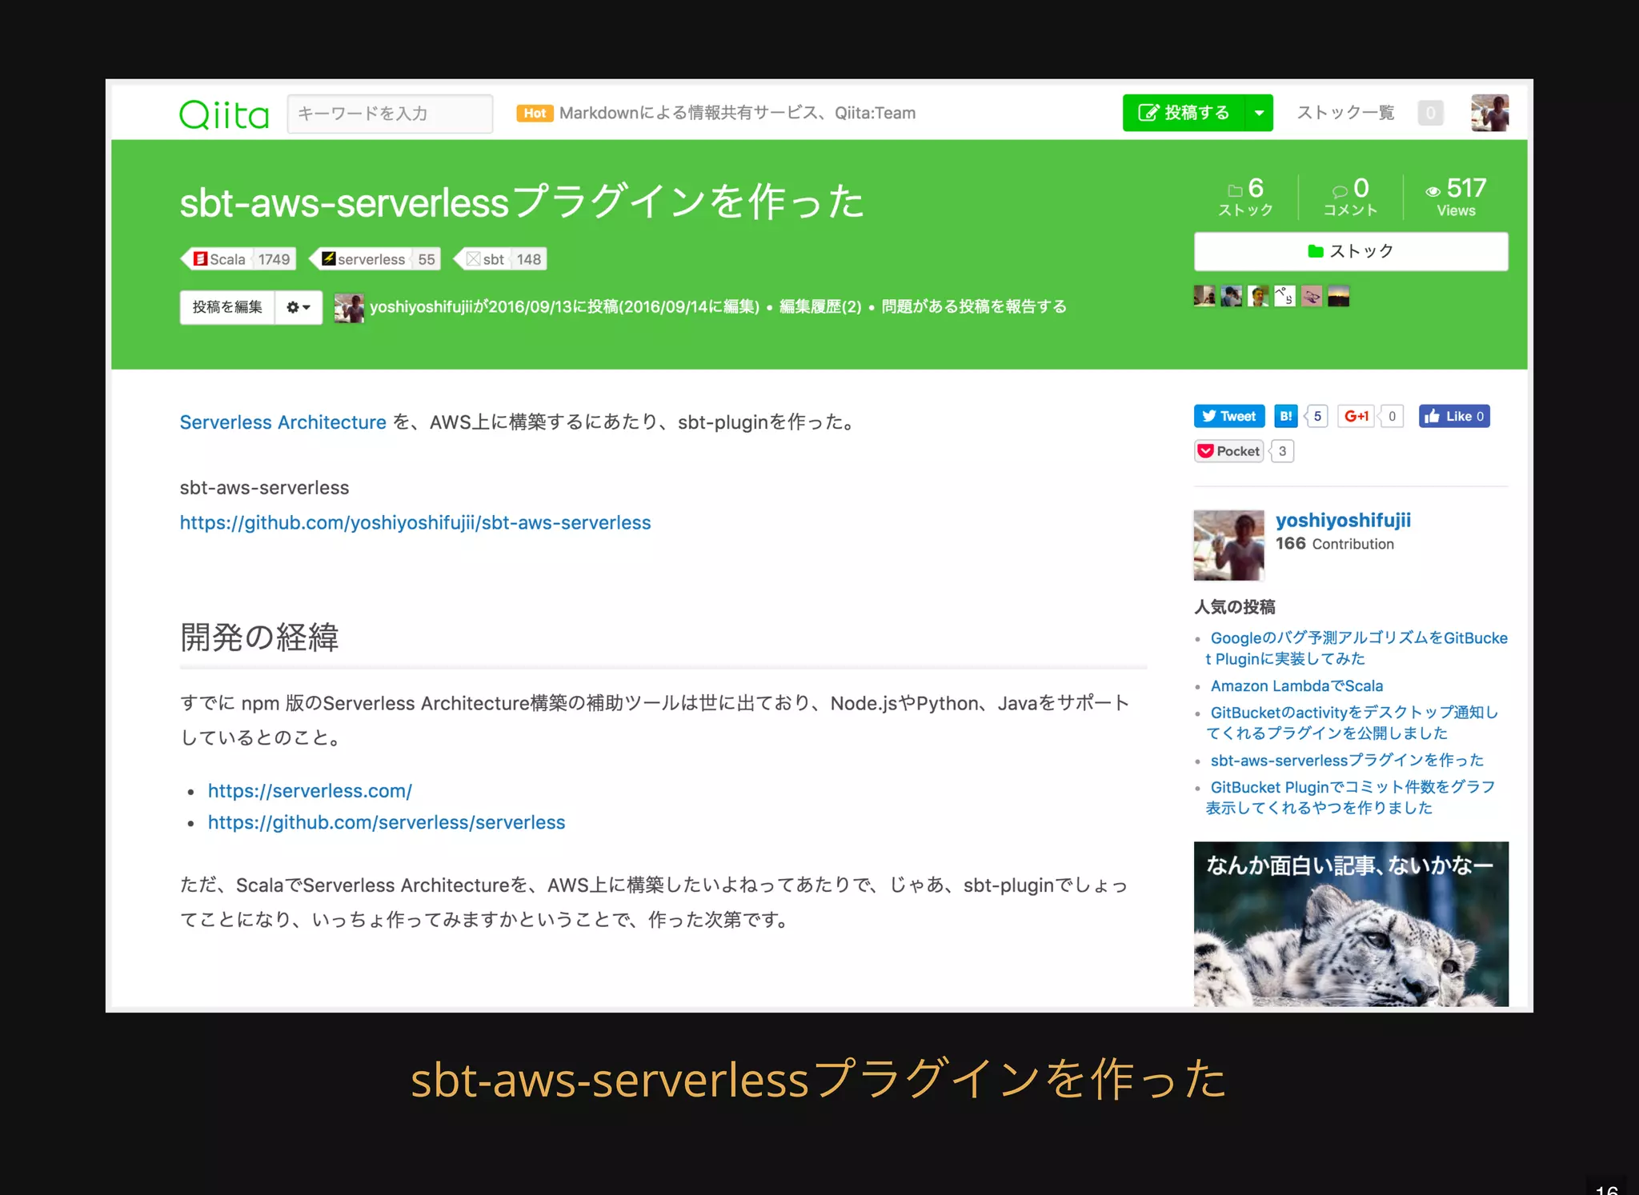Open the github sbt-aws-serverless repository link
The height and width of the screenshot is (1195, 1639).
point(415,522)
